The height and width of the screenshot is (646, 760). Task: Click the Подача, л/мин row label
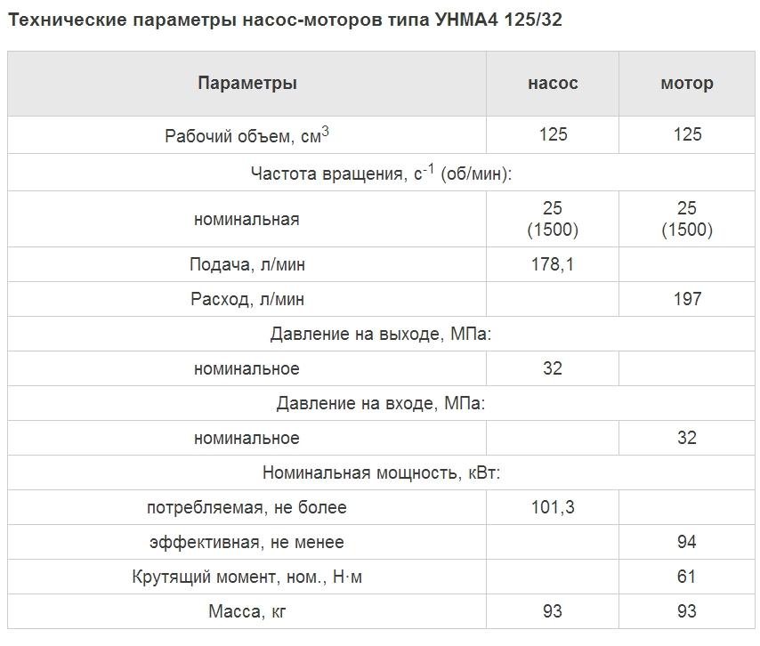[x=247, y=265]
